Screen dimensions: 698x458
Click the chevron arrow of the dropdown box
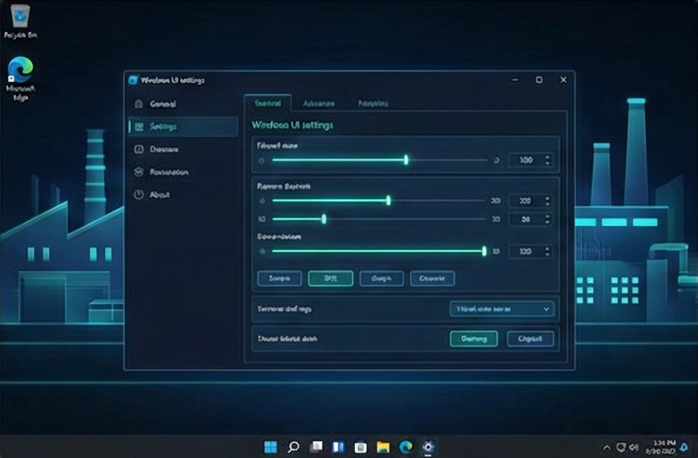[x=547, y=309]
